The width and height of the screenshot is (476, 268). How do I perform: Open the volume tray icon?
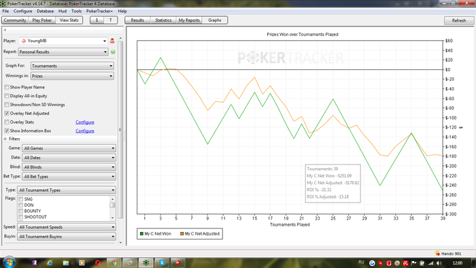[x=439, y=263]
